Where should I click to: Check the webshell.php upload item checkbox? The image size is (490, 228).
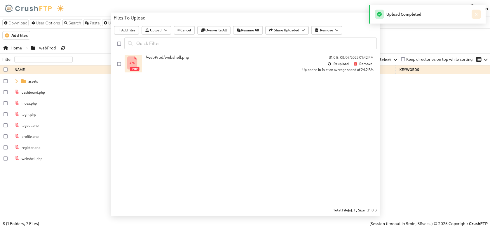point(119,64)
